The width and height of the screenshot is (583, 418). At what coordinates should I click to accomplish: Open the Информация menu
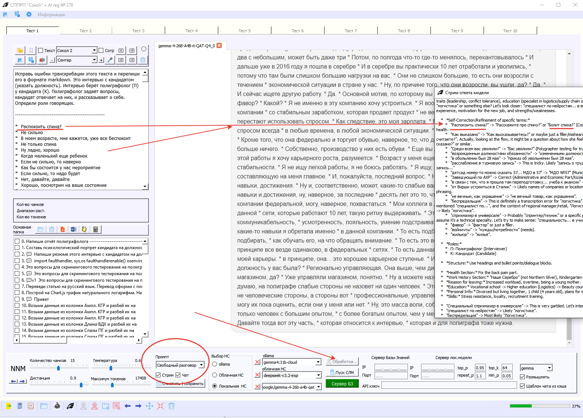click(x=51, y=15)
